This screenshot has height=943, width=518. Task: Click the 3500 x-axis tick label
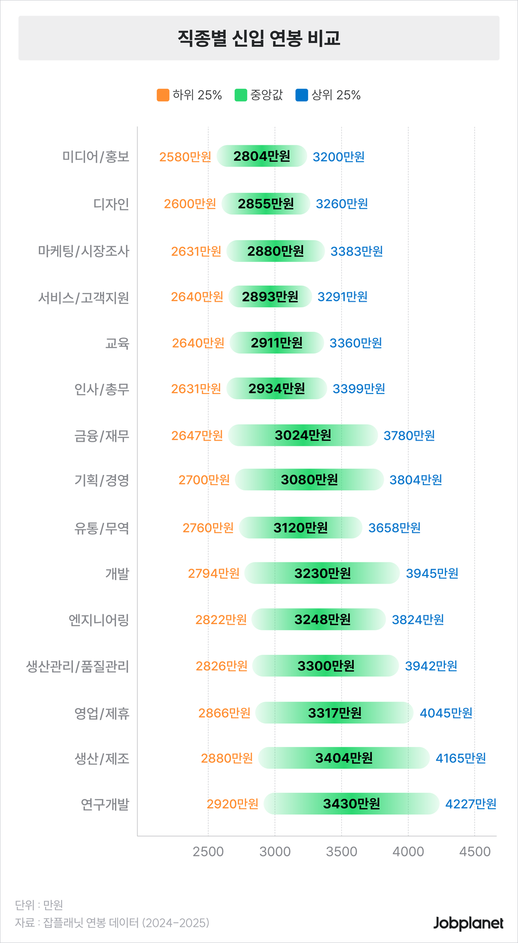[341, 852]
